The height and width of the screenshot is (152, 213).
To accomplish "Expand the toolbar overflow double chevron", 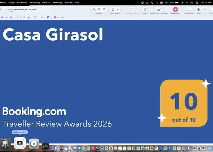I will [205, 9].
